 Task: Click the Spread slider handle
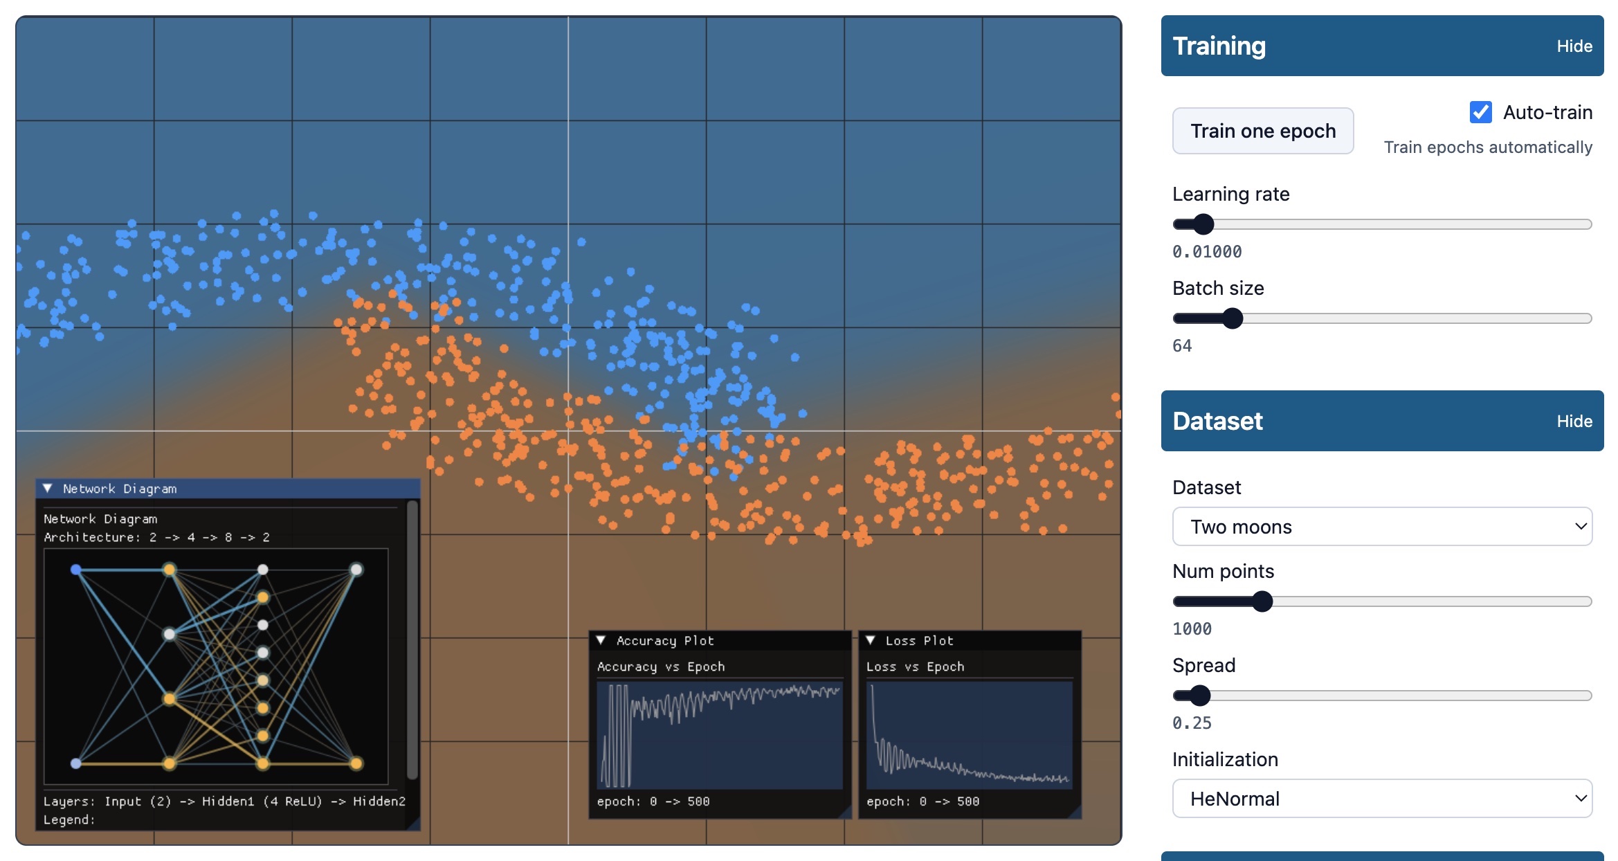pyautogui.click(x=1202, y=696)
